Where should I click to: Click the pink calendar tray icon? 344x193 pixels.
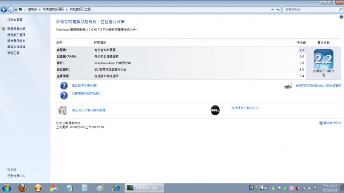pyautogui.click(x=291, y=188)
